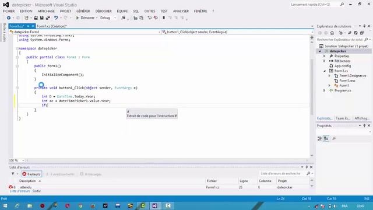Click the Open File toolbar icon

(x=36, y=18)
